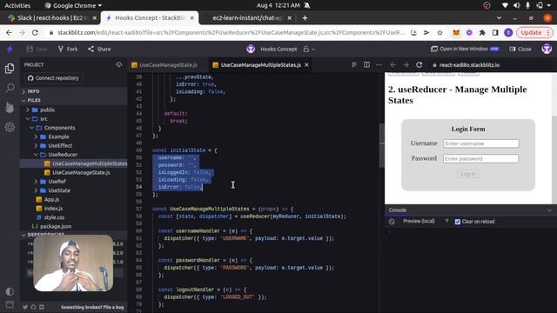Open the Firebase sidebar icon

pyautogui.click(x=10, y=107)
